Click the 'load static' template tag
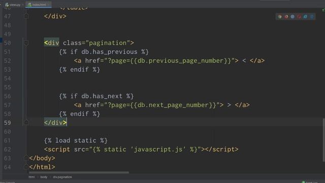Viewport: 325px width, 183px height. (76, 140)
